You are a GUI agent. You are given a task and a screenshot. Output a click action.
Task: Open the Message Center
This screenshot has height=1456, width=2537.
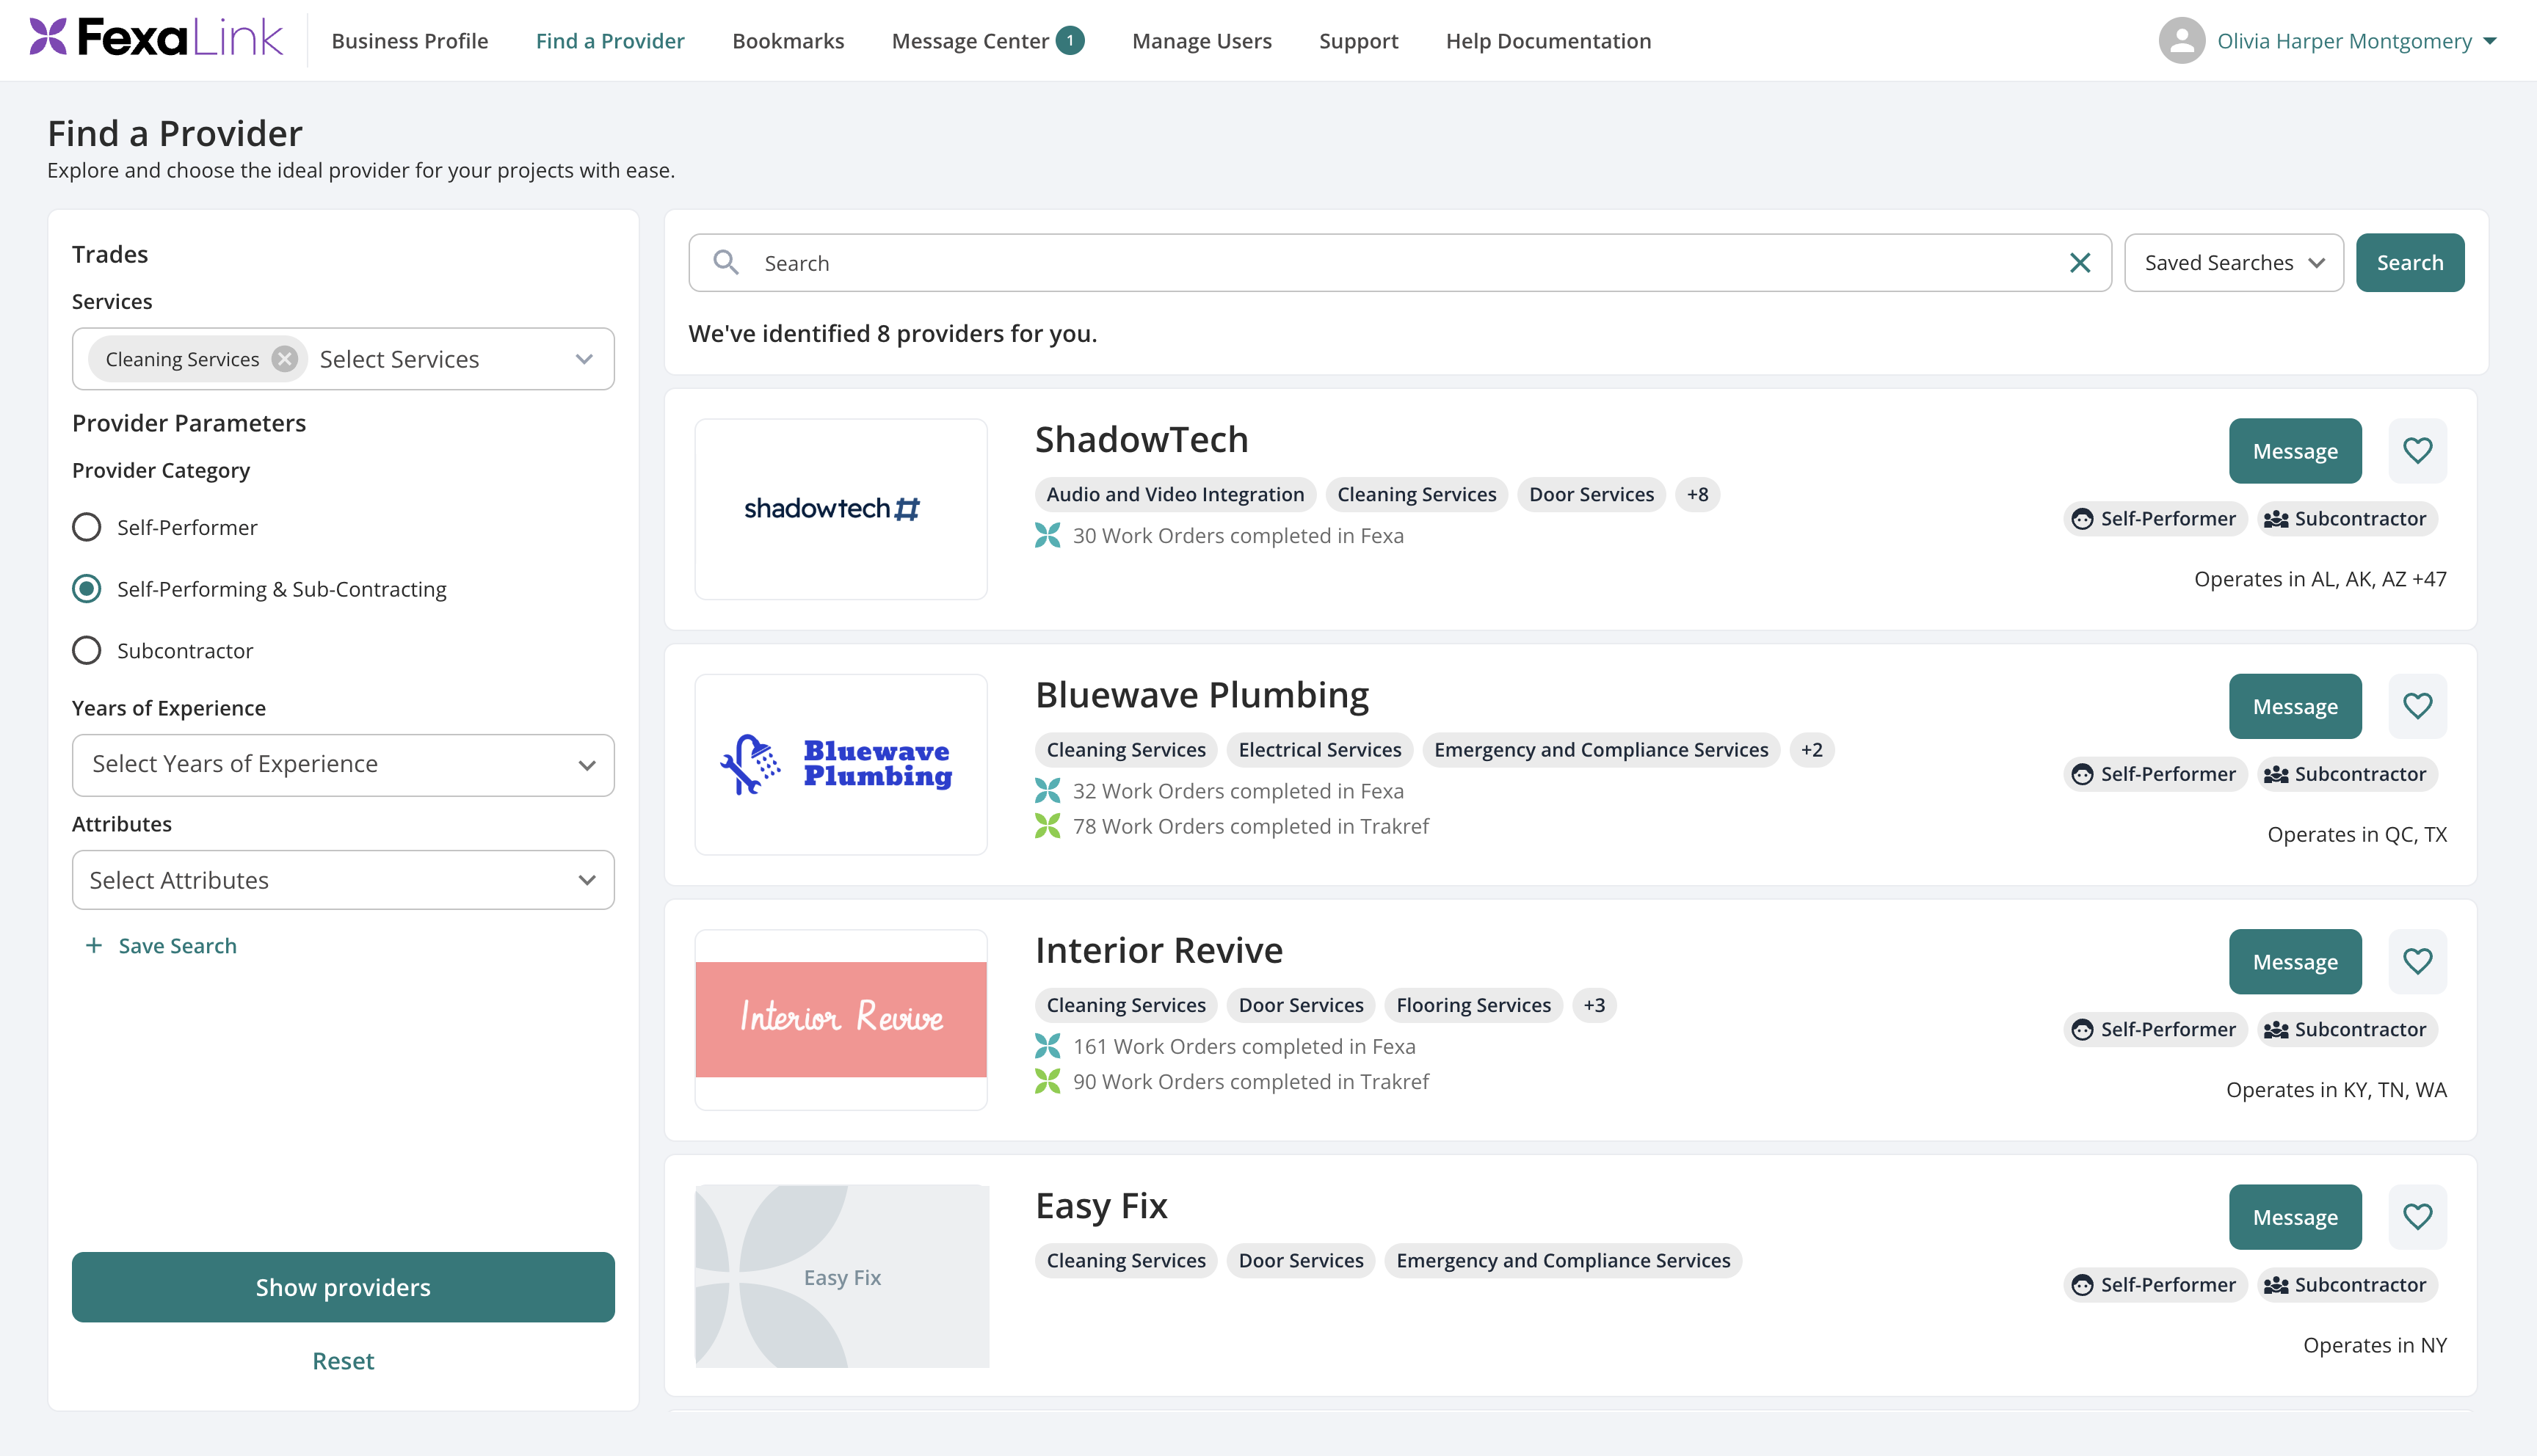(970, 41)
